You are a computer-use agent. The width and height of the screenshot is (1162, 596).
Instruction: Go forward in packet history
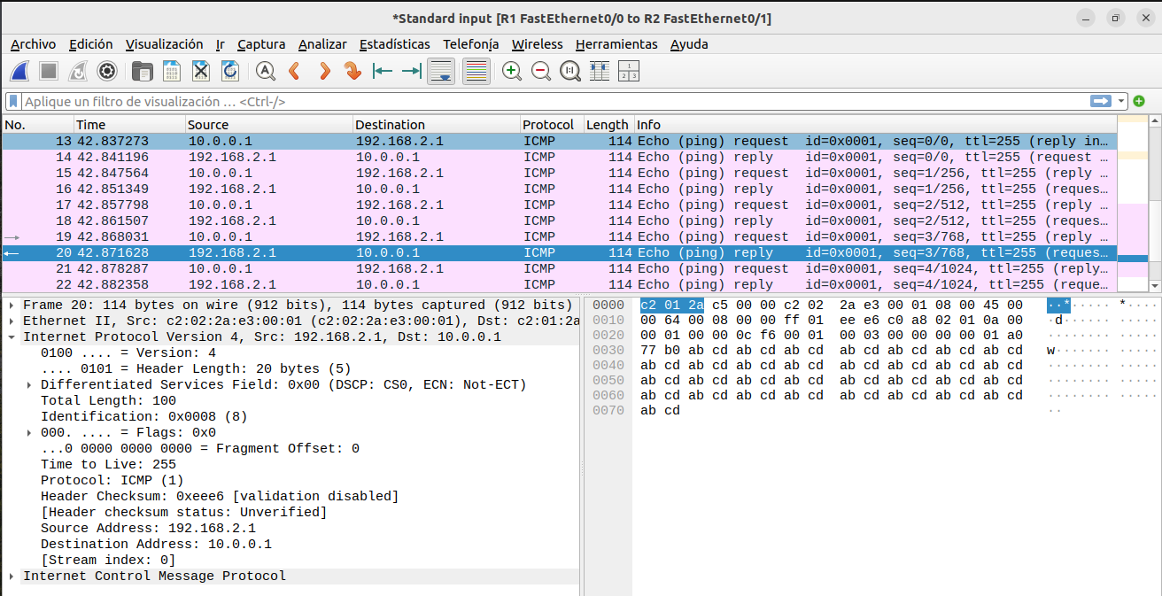click(x=324, y=71)
